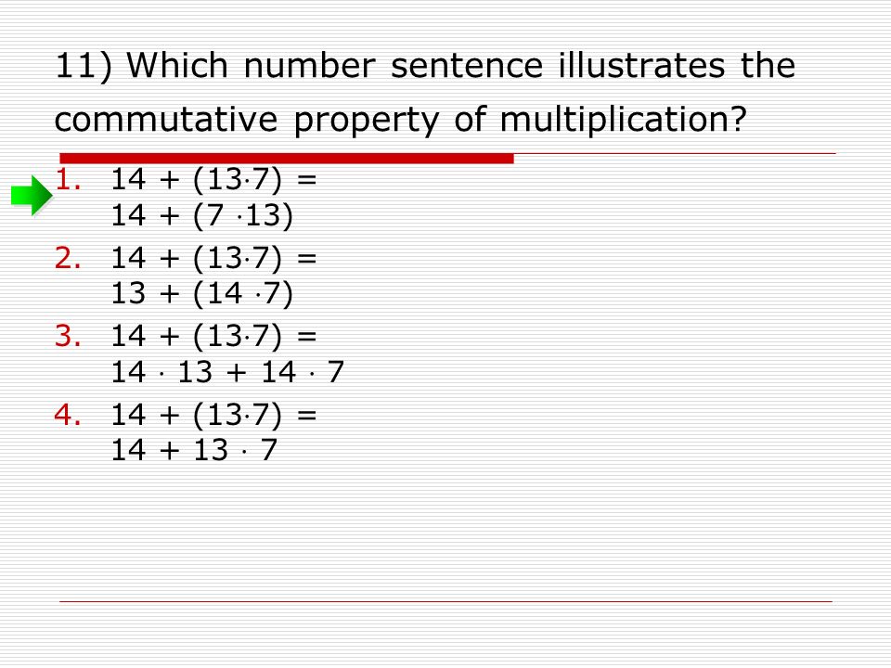The width and height of the screenshot is (891, 668).
Task: Click first line of option 2 equation
Action: pos(213,259)
